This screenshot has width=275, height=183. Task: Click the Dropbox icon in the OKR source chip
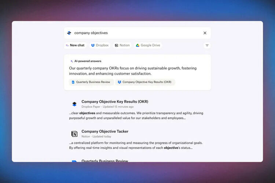(x=119, y=82)
